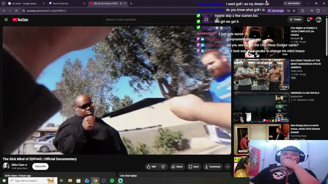Bookmark this page with star icon
This screenshot has height=184, width=328.
click(294, 11)
